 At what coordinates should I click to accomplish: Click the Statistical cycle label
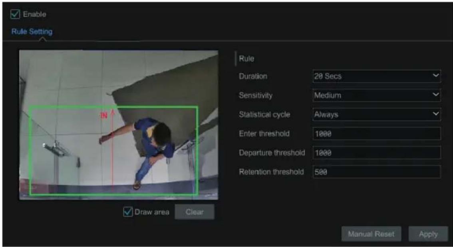(x=264, y=114)
